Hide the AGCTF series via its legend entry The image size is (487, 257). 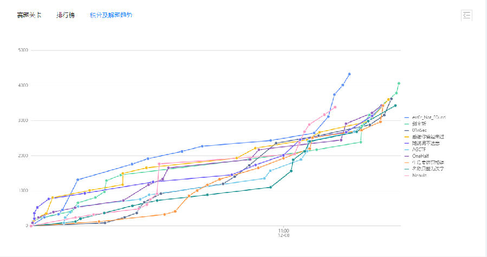point(415,150)
